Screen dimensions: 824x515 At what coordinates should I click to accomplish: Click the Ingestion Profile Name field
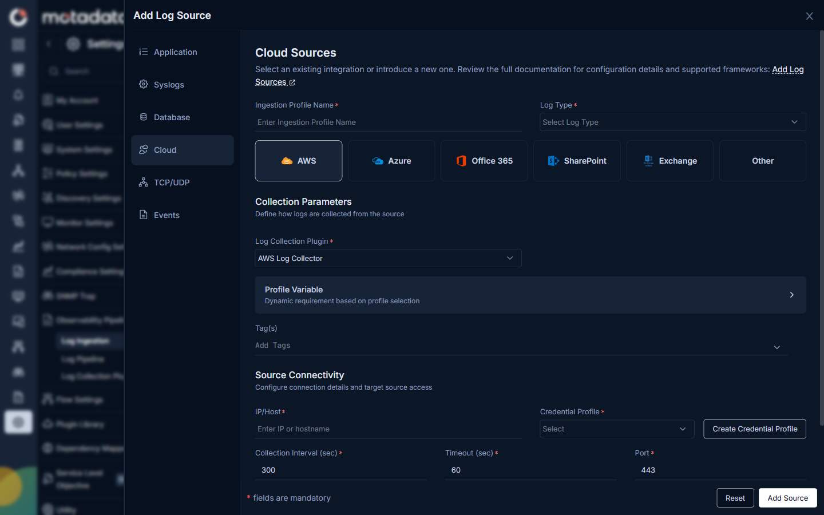tap(388, 122)
